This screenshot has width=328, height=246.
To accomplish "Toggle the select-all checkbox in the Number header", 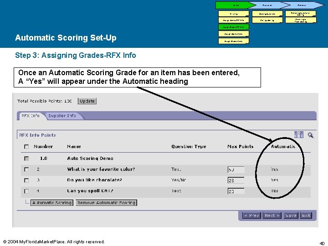I will (26, 147).
